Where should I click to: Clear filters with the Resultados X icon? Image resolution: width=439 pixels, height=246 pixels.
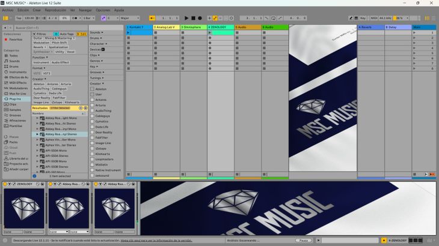(x=81, y=108)
